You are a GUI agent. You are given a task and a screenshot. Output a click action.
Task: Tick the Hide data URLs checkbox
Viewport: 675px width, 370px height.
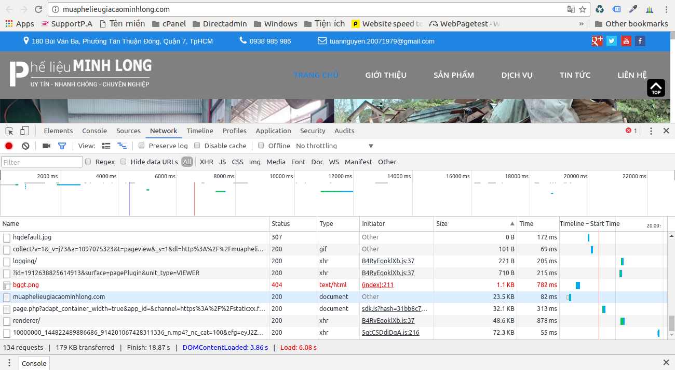(x=124, y=162)
